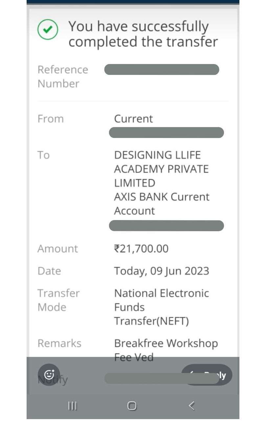Image resolution: width=266 pixels, height=425 pixels.
Task: Tap the date Today, 09 Jun 2023
Action: pyautogui.click(x=161, y=271)
